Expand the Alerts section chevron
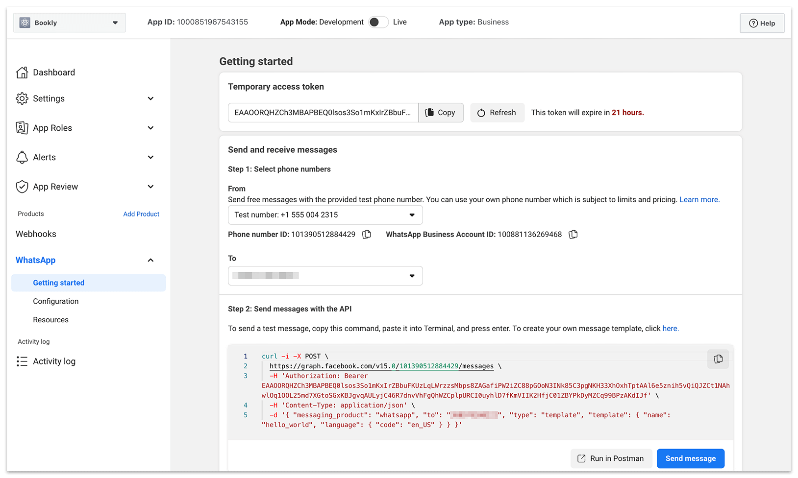The height and width of the screenshot is (478, 798). tap(150, 157)
